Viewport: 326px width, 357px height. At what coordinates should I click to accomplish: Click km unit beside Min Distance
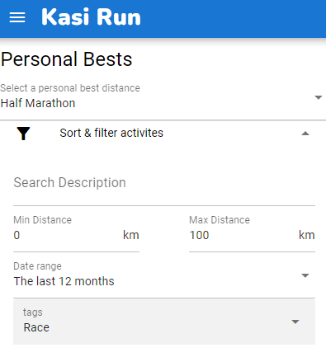(x=131, y=235)
